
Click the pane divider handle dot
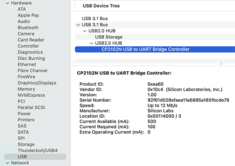(x=221, y=64)
